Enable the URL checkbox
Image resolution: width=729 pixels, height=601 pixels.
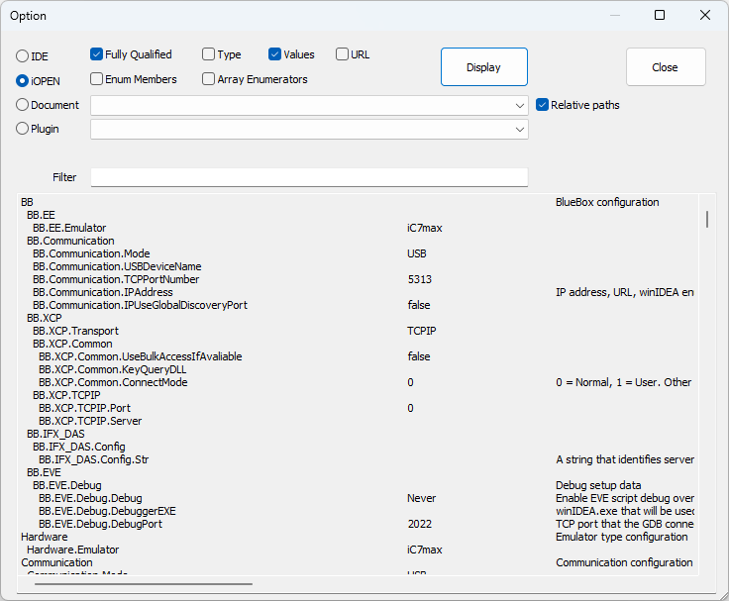coord(342,55)
